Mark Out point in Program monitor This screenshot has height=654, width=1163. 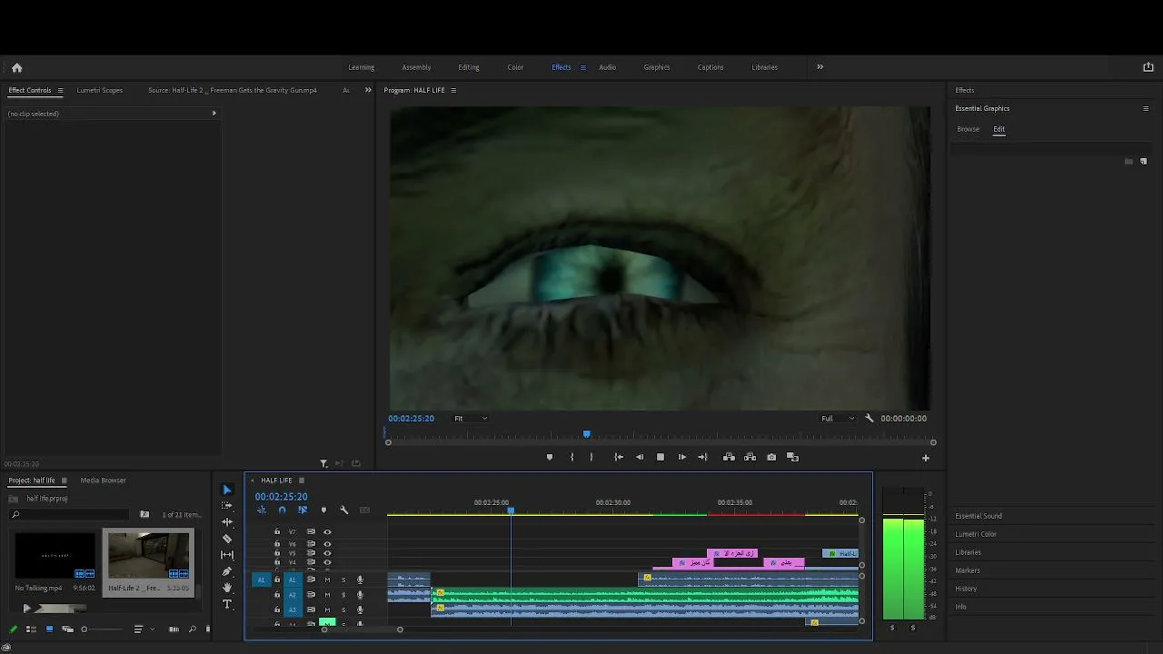click(x=591, y=457)
